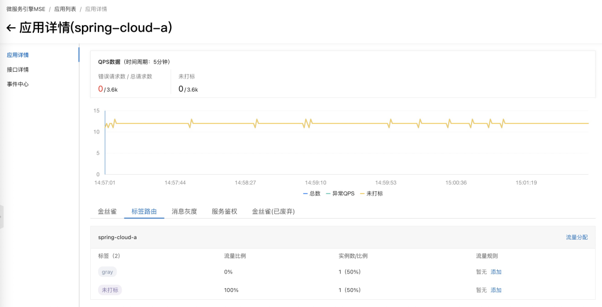
Task: Click 0% traffic ratio value
Action: (229, 272)
